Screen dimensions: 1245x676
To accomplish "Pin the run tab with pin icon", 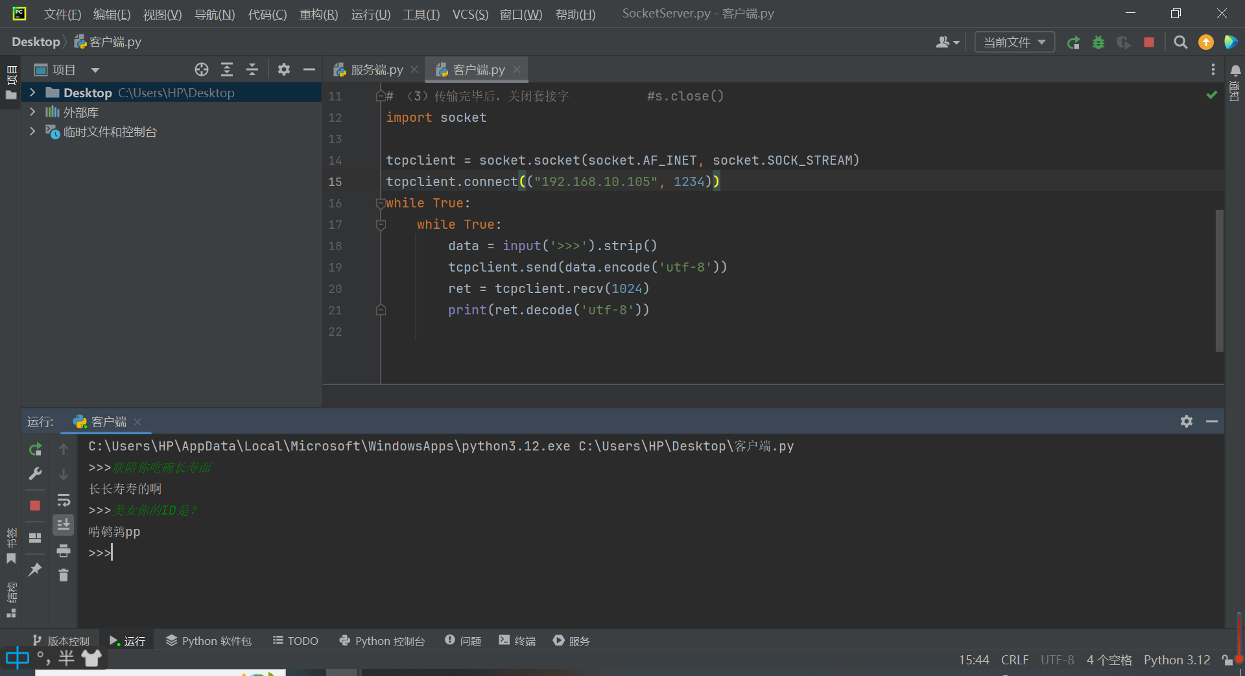I will (x=36, y=570).
